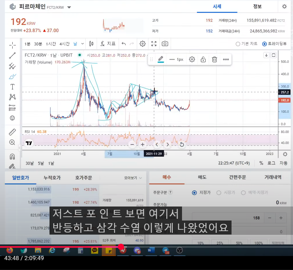Zoom out the chart with minus button
Viewport: 293px width, 270px height.
click(x=132, y=144)
